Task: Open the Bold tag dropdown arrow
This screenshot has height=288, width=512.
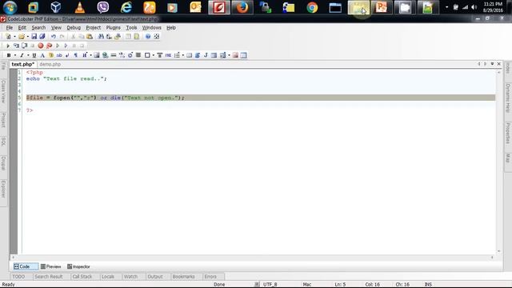Action: [14, 55]
